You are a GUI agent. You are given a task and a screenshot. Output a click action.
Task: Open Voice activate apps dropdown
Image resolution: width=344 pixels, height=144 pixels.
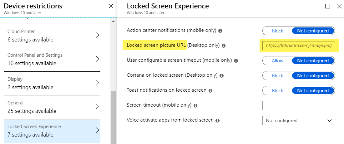[x=298, y=121]
